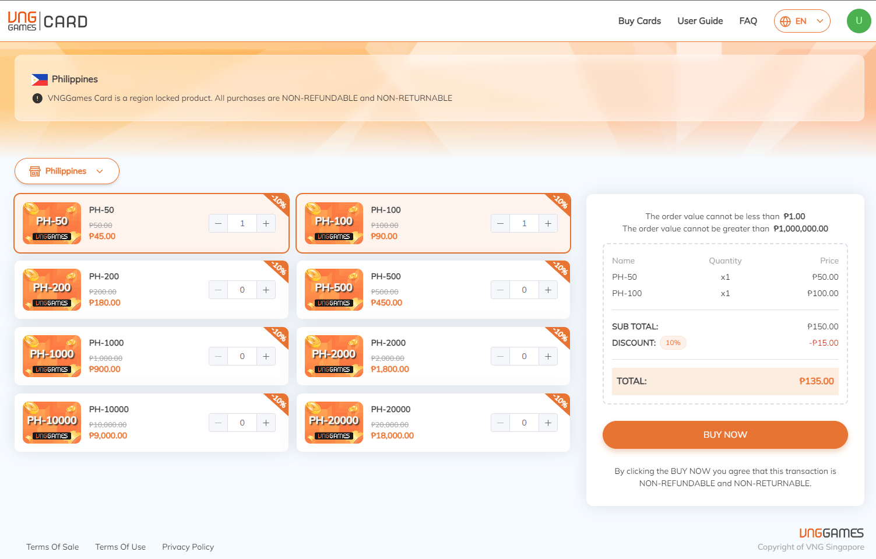Click the PH-50 quantity input field
Viewport: 876px width, 559px height.
tap(242, 223)
